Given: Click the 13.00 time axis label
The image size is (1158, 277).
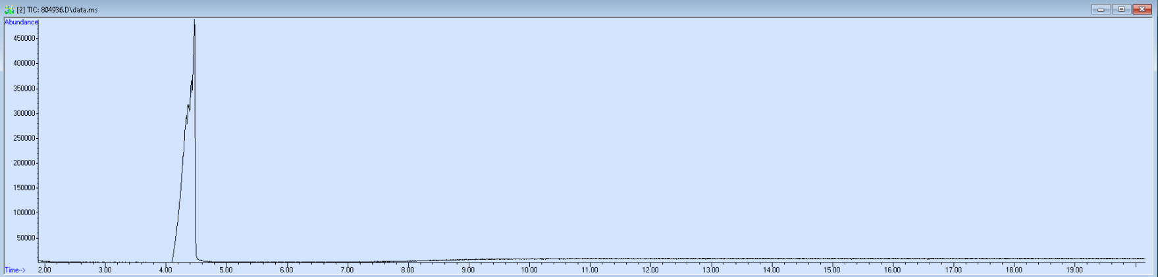Looking at the screenshot, I should [710, 270].
